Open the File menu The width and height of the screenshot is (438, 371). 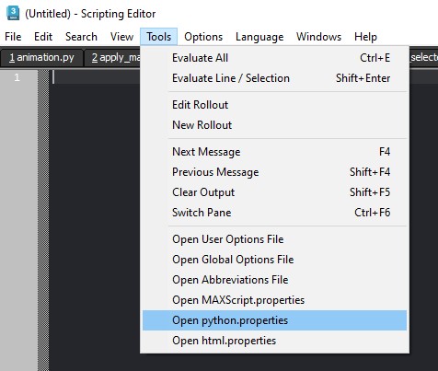pyautogui.click(x=13, y=37)
